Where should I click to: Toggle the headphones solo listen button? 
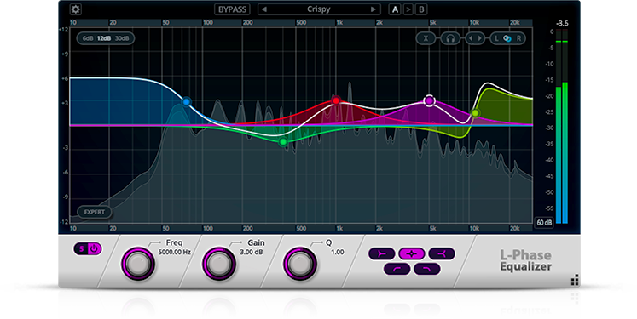click(450, 38)
